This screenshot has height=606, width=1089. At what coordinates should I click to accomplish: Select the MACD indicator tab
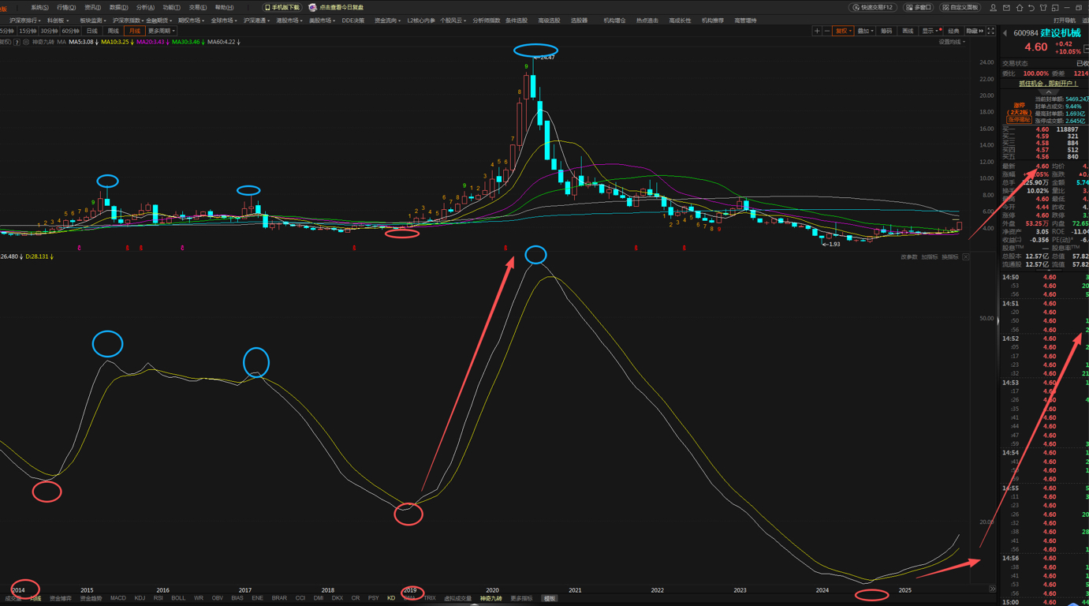[x=117, y=598]
